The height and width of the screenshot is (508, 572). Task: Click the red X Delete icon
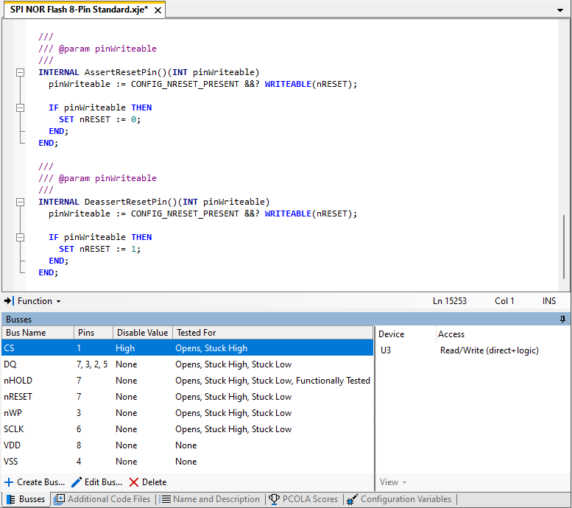[x=134, y=482]
